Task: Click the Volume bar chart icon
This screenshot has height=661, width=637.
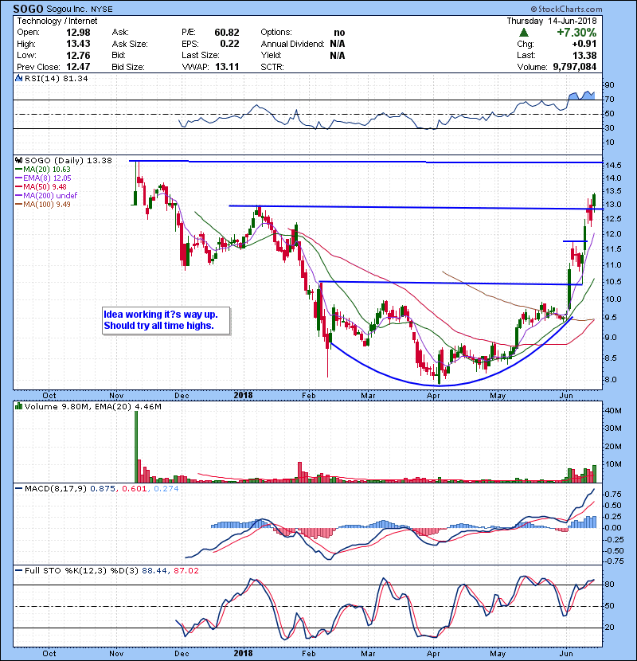Action: (19, 406)
